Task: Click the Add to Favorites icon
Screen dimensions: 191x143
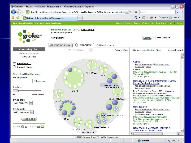Action: click(18, 18)
